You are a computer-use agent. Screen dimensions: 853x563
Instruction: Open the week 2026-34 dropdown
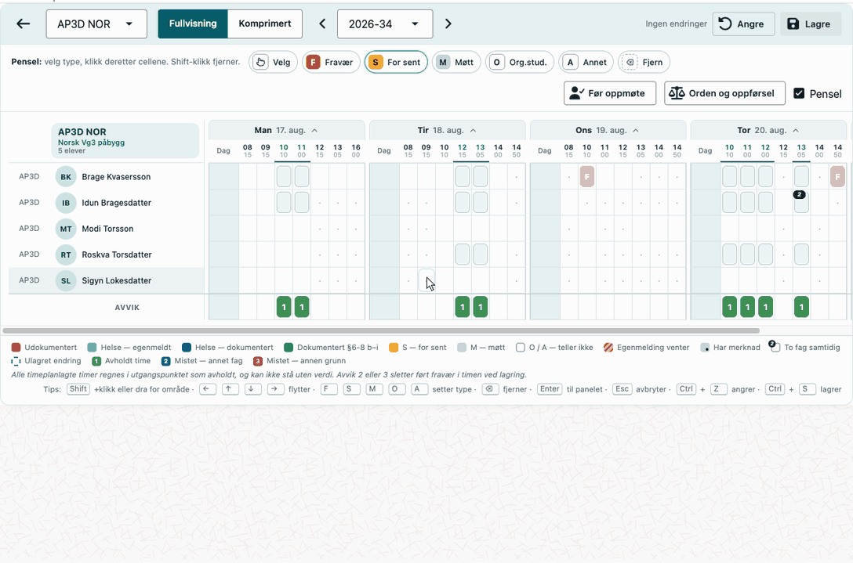point(385,24)
